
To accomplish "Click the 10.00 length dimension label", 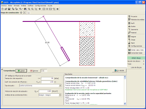I will (47, 43).
